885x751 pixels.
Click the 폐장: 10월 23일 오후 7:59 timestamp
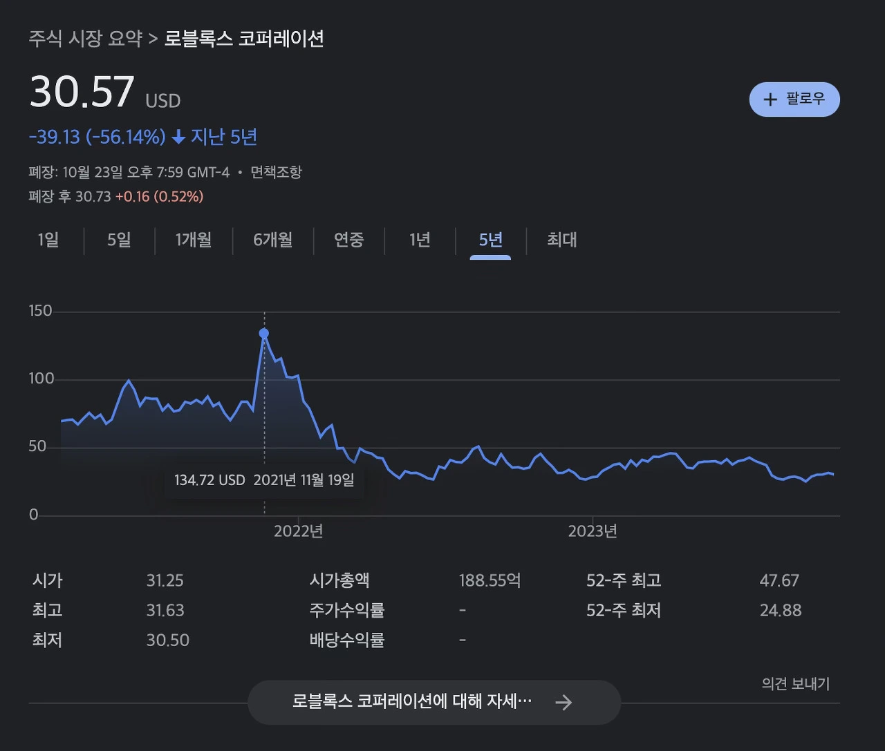pyautogui.click(x=129, y=172)
